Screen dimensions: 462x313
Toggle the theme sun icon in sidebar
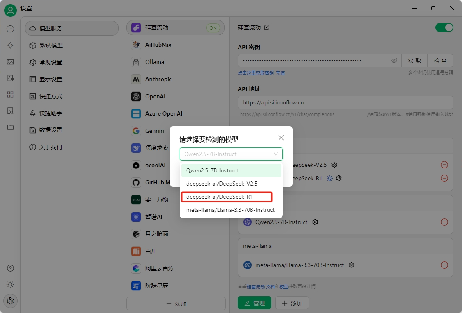tap(10, 284)
